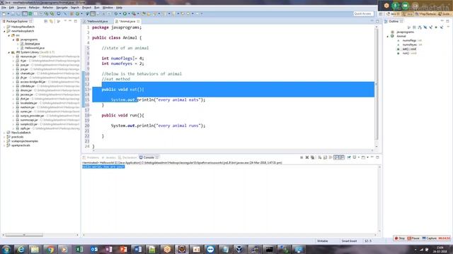This screenshot has height=254, width=453.
Task: Switch to Map/Reduce perspective
Action: coord(425,14)
